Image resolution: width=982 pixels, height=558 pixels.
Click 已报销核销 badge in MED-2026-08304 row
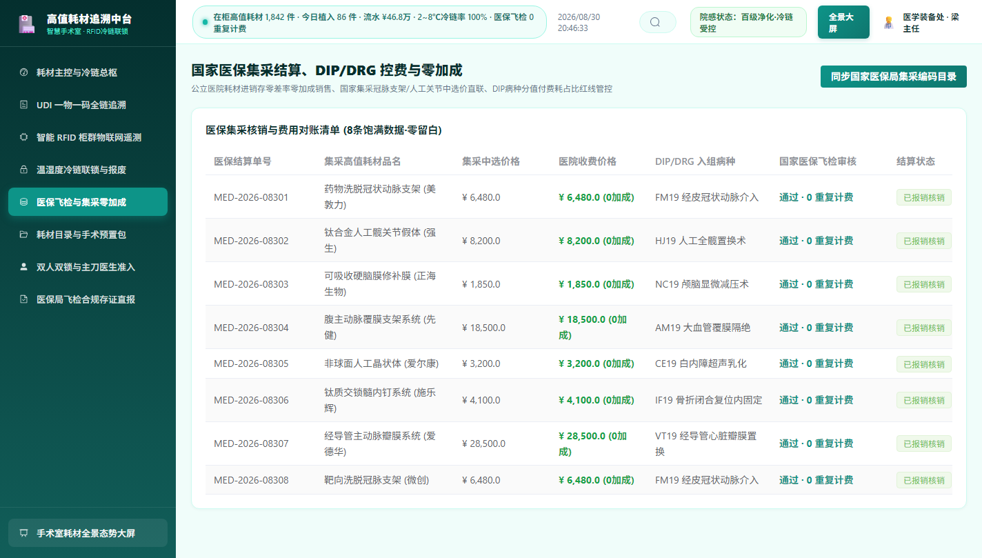pos(924,328)
